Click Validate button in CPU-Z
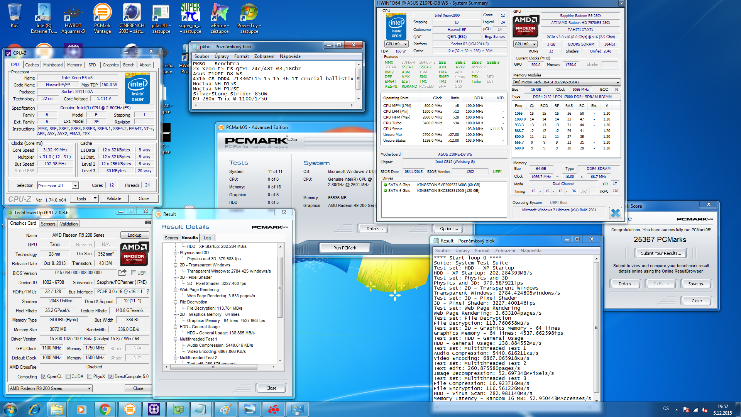741x417 pixels. coord(114,198)
